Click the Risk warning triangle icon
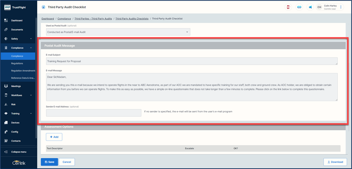 6,104
